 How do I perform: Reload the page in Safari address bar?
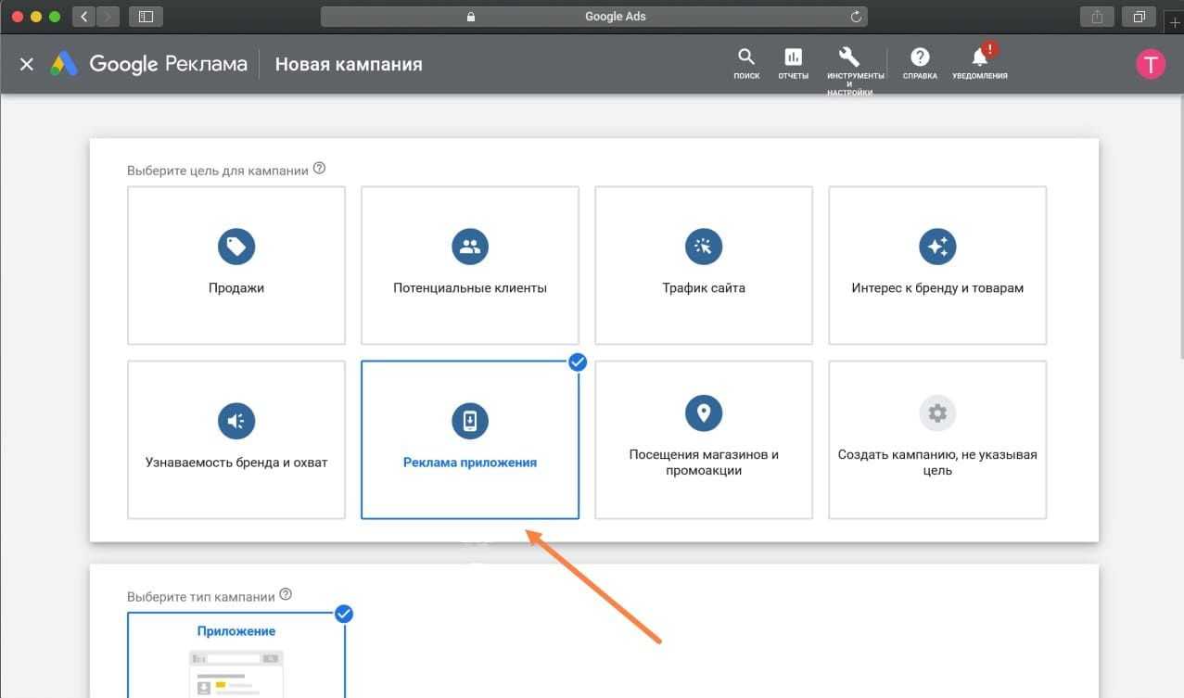pyautogui.click(x=856, y=17)
